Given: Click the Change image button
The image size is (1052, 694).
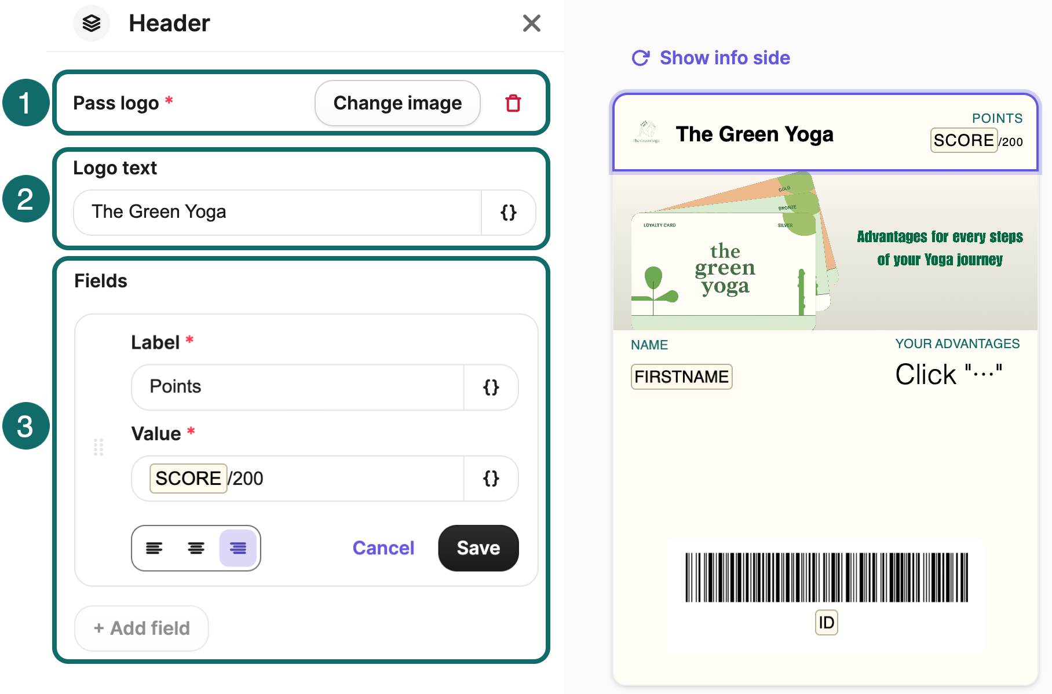Looking at the screenshot, I should pyautogui.click(x=397, y=103).
